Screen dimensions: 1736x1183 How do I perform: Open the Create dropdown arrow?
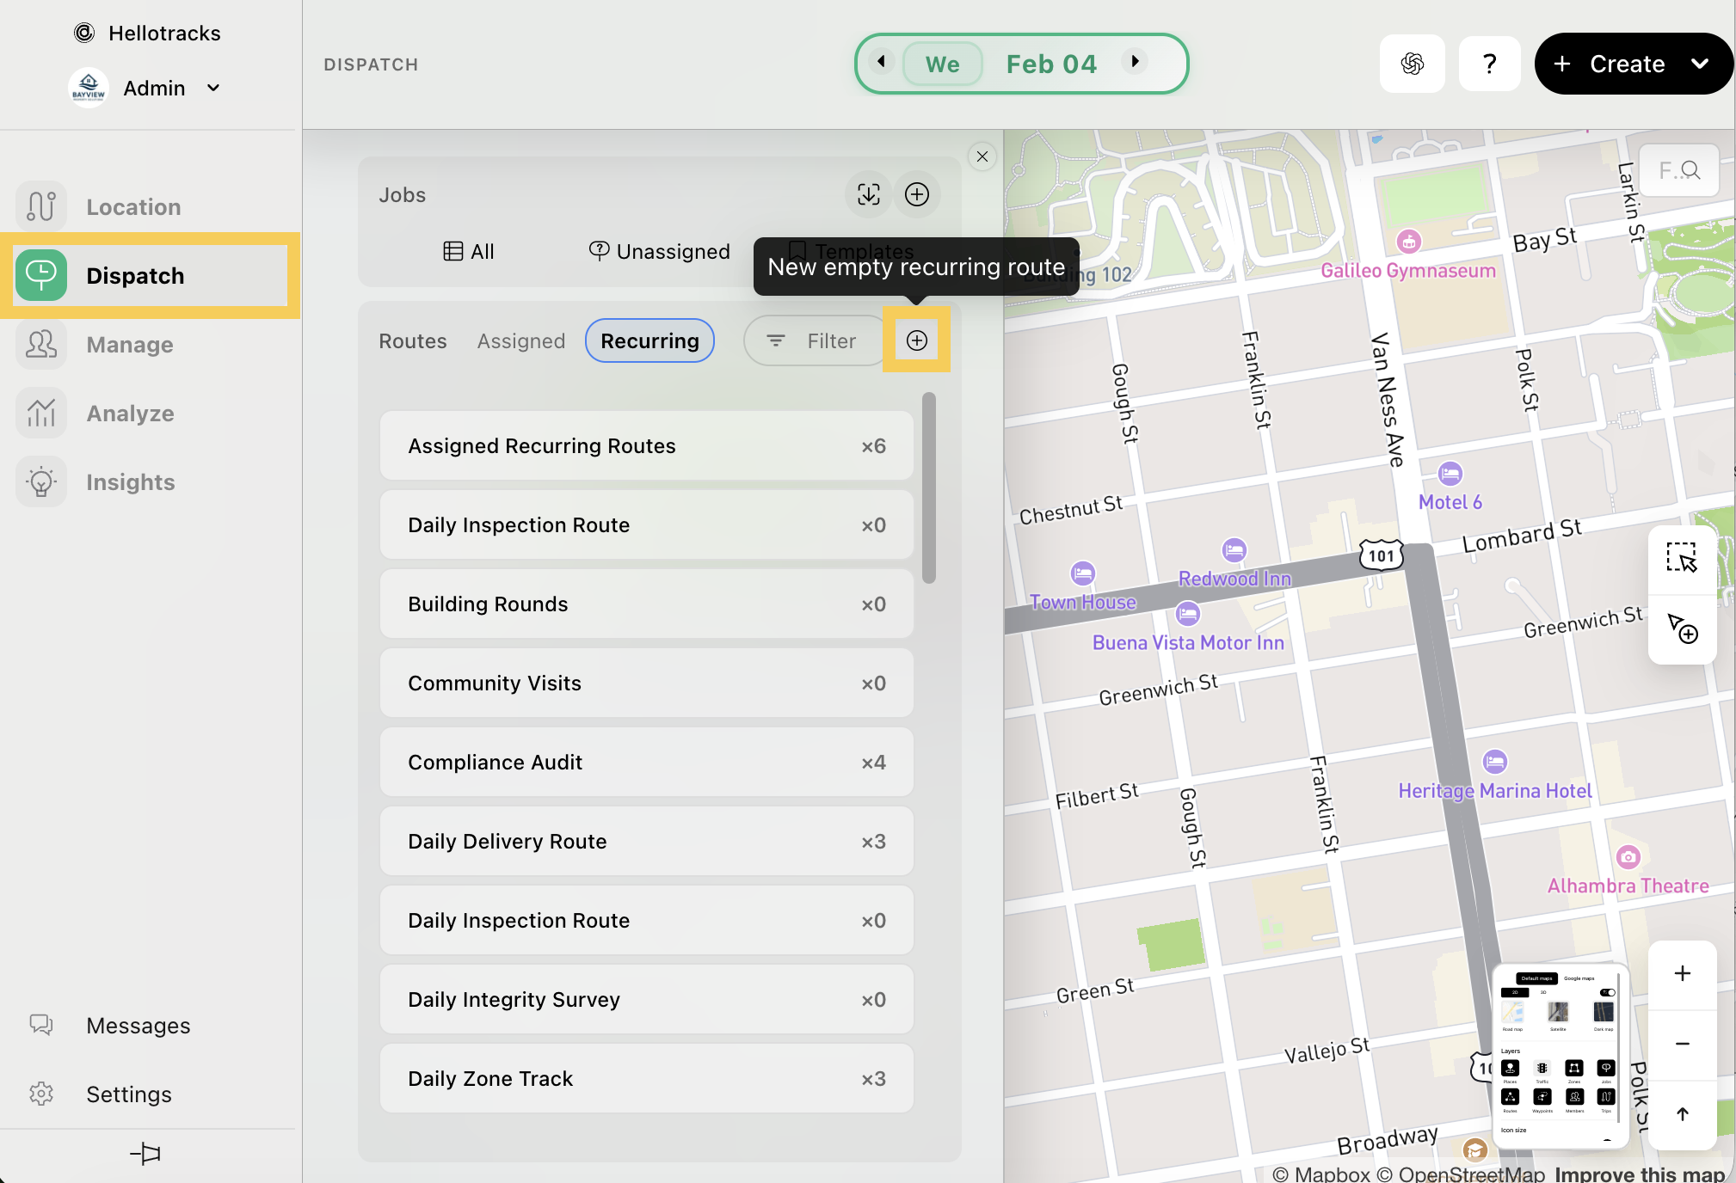tap(1699, 64)
